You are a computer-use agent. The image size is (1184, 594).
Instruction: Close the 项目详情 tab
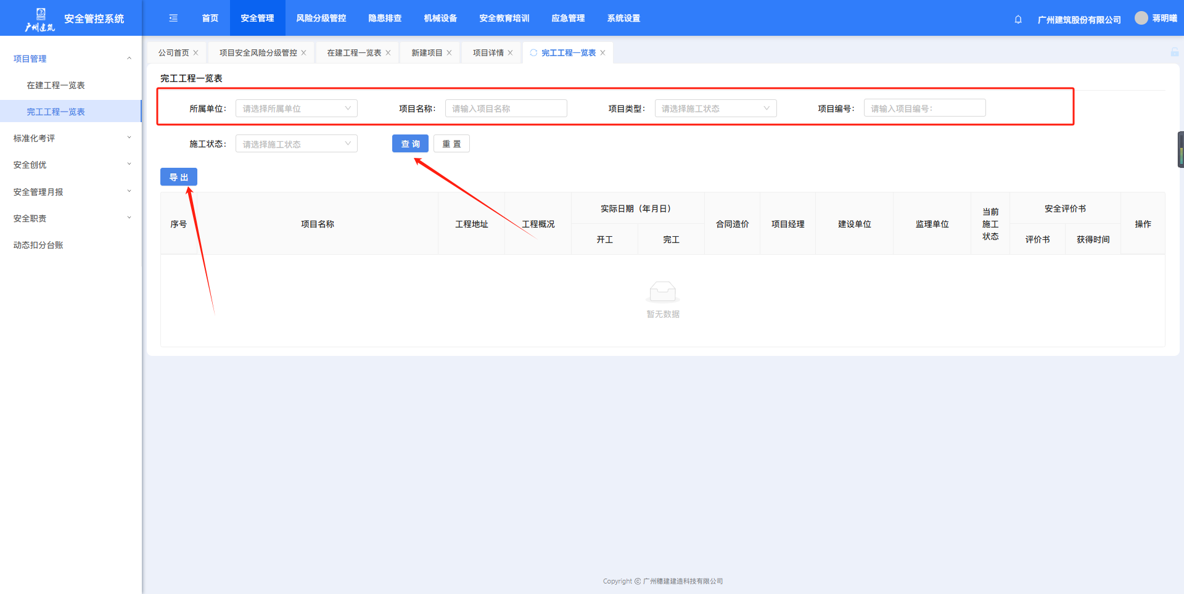click(x=510, y=53)
